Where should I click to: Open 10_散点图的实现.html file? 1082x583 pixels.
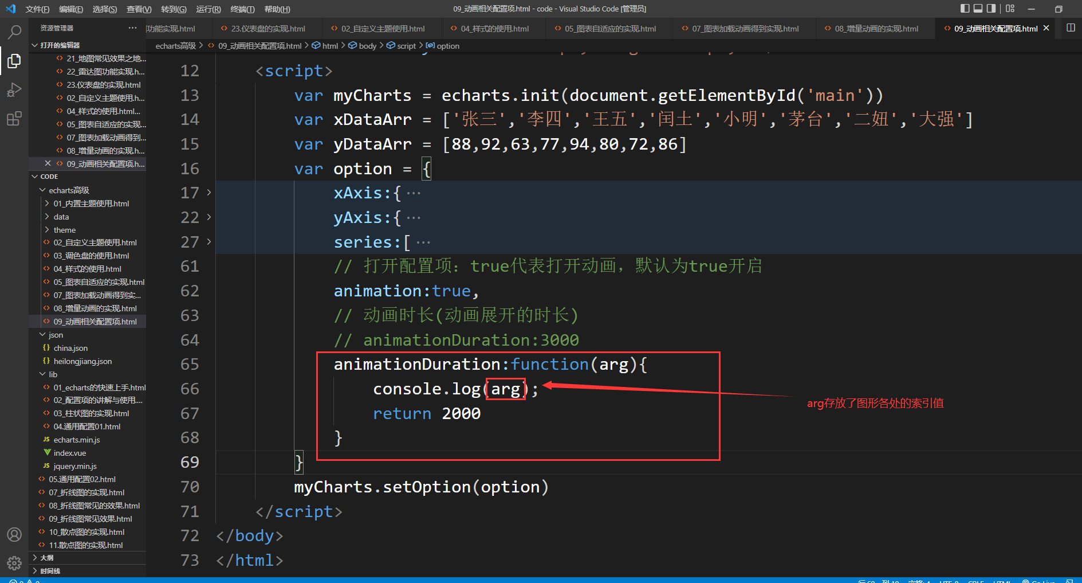(87, 532)
